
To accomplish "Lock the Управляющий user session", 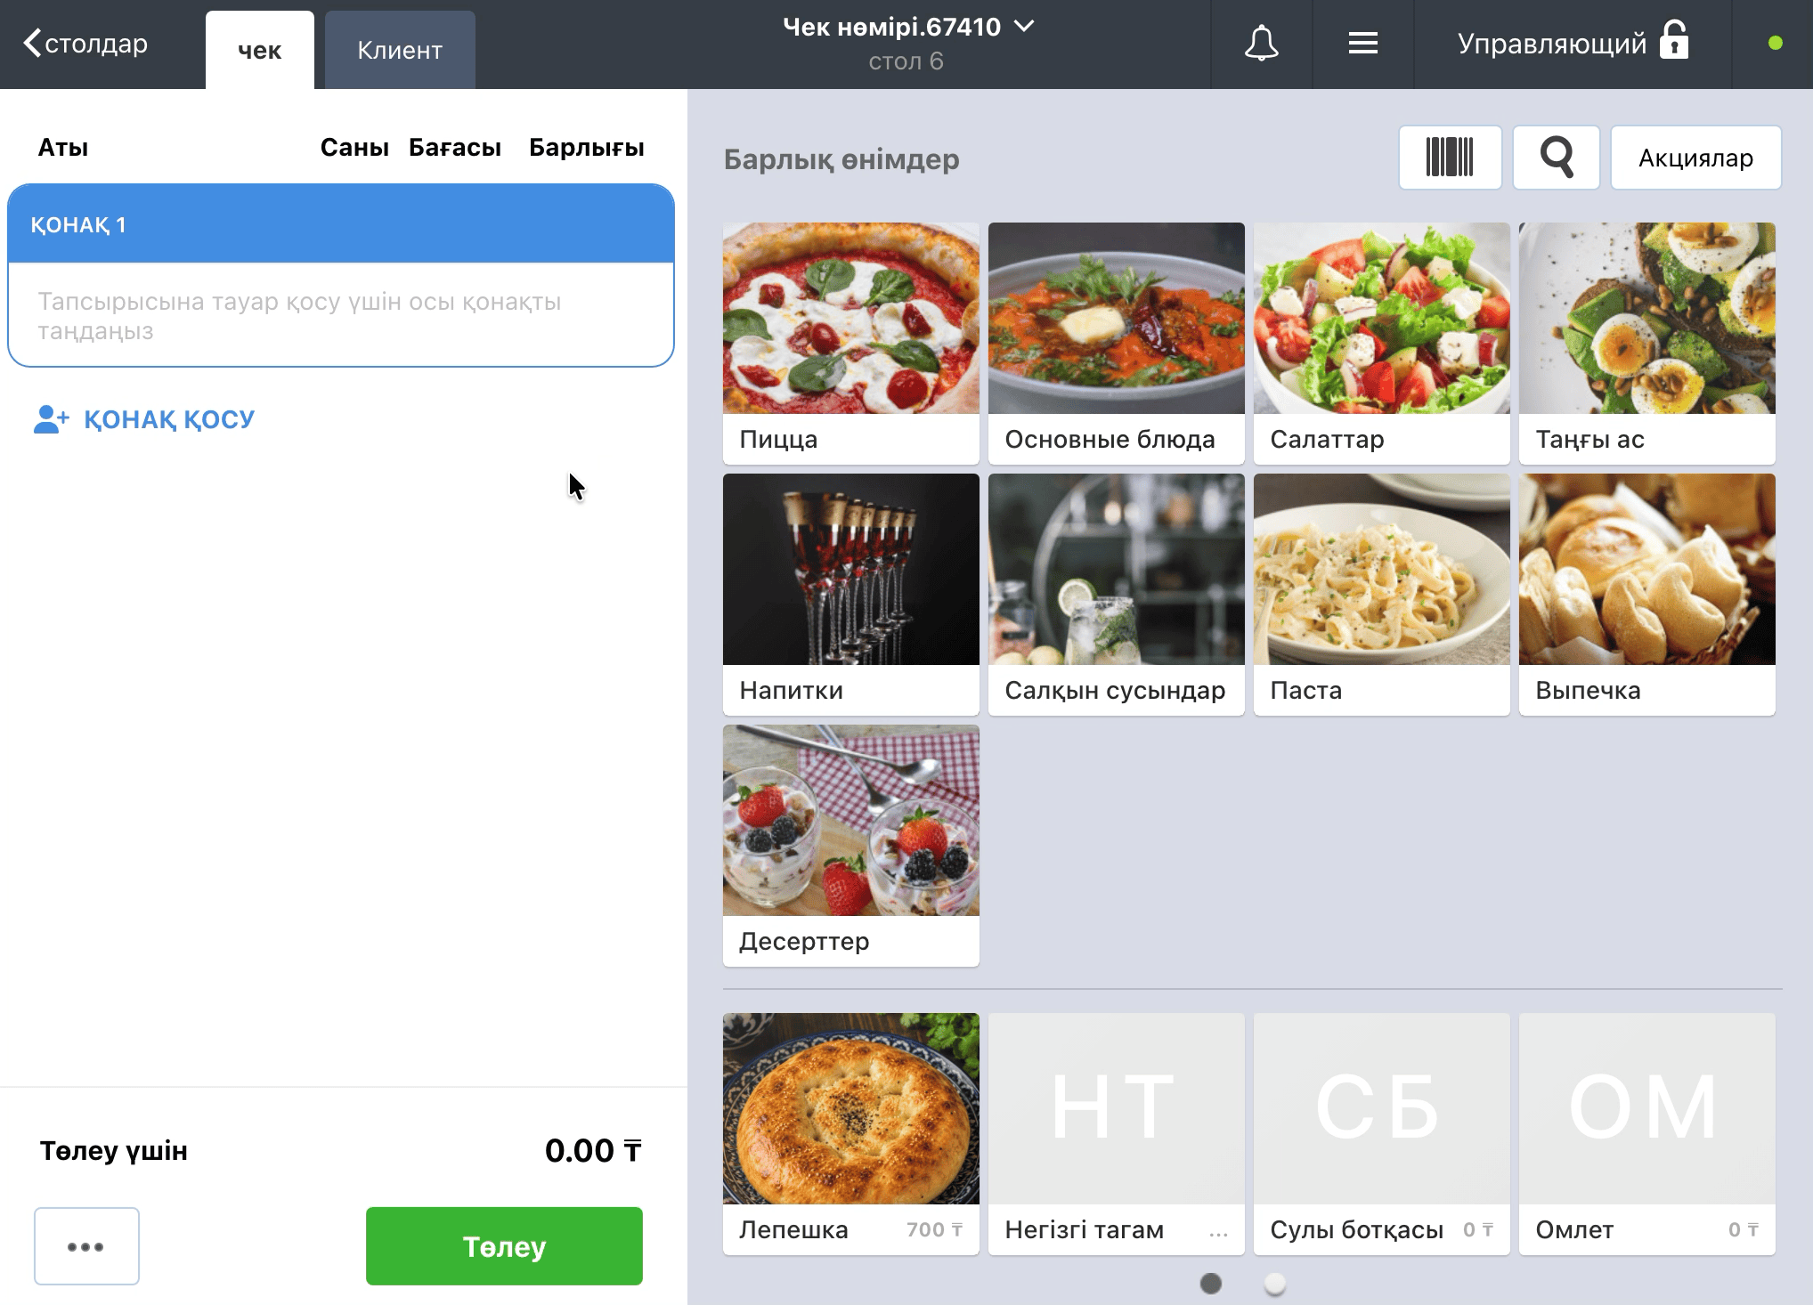I will [1674, 41].
